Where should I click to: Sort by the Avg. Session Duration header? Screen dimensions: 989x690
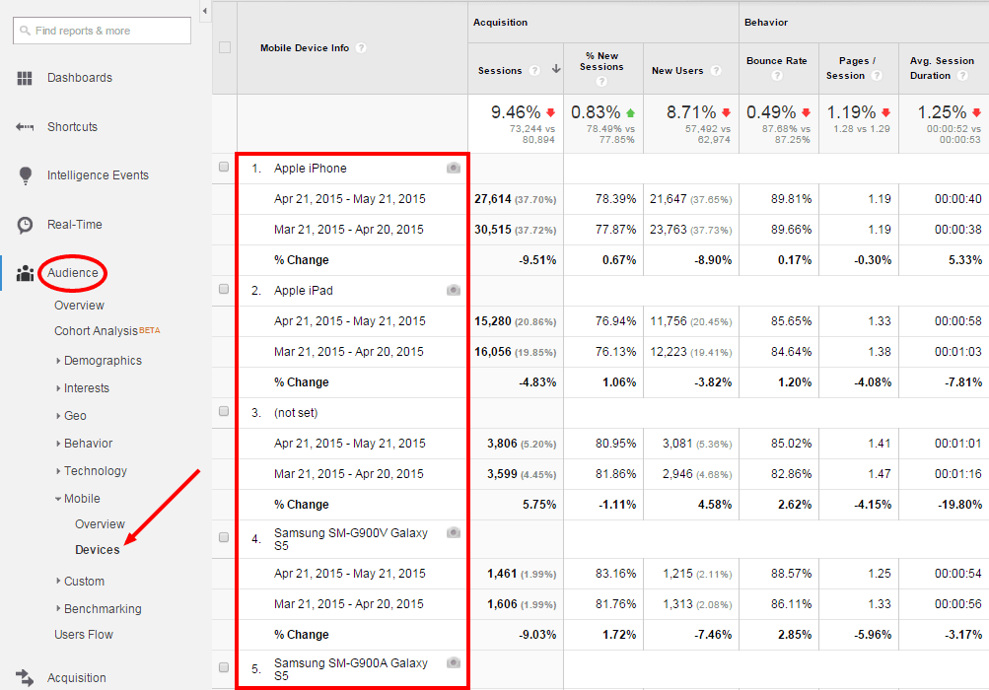942,68
